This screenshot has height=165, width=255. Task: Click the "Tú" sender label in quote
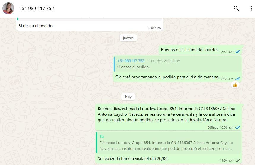click(102, 137)
